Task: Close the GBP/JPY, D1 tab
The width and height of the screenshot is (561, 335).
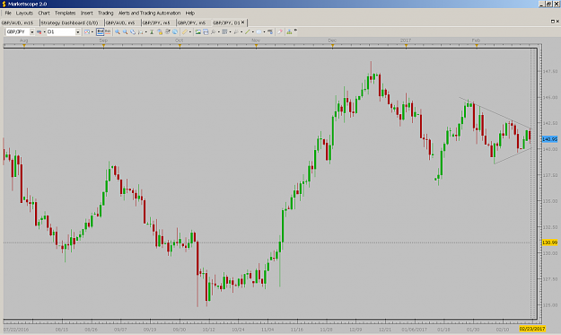Action: point(243,22)
